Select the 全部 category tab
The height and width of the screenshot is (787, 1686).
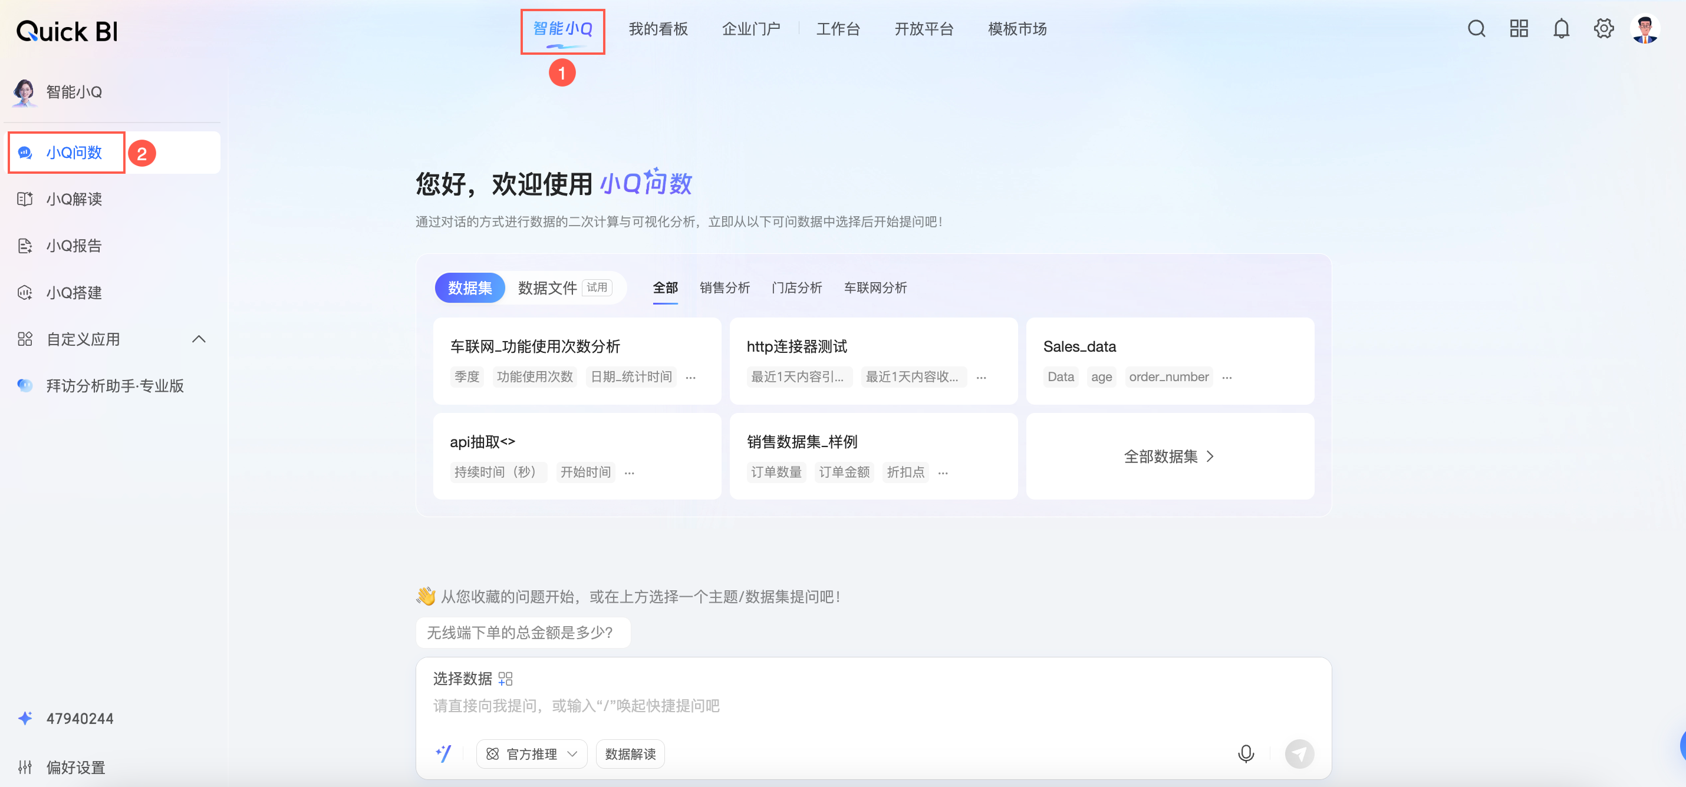point(665,288)
